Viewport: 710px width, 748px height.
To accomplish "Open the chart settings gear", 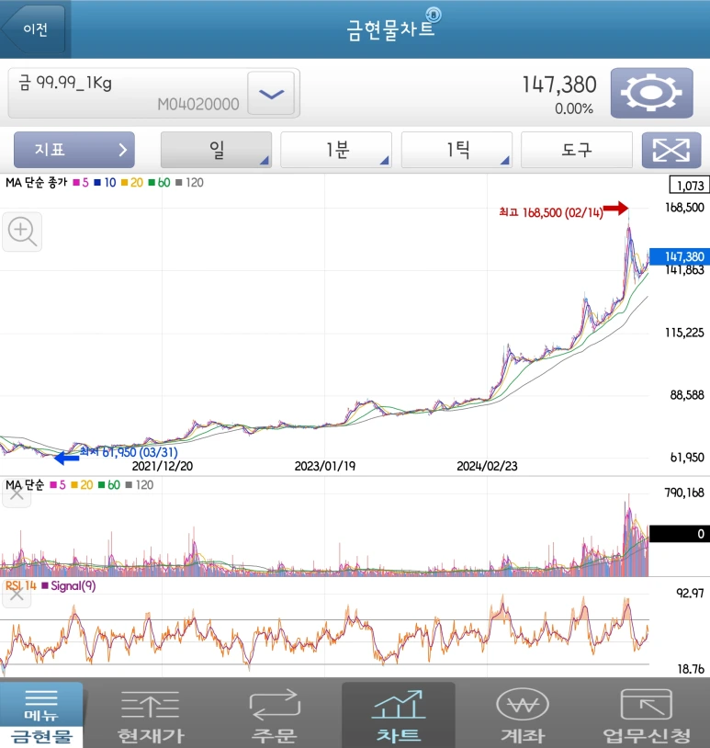I will click(x=651, y=93).
